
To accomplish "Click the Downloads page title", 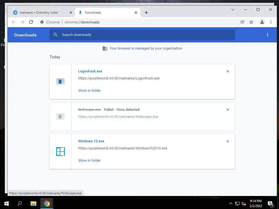I will 25,35.
